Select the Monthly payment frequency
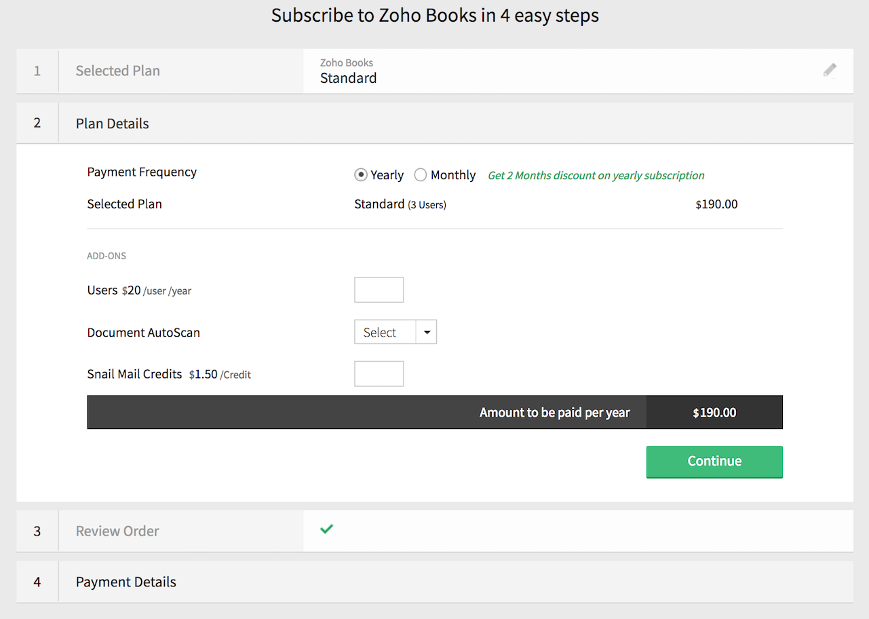The height and width of the screenshot is (619, 869). [x=421, y=175]
